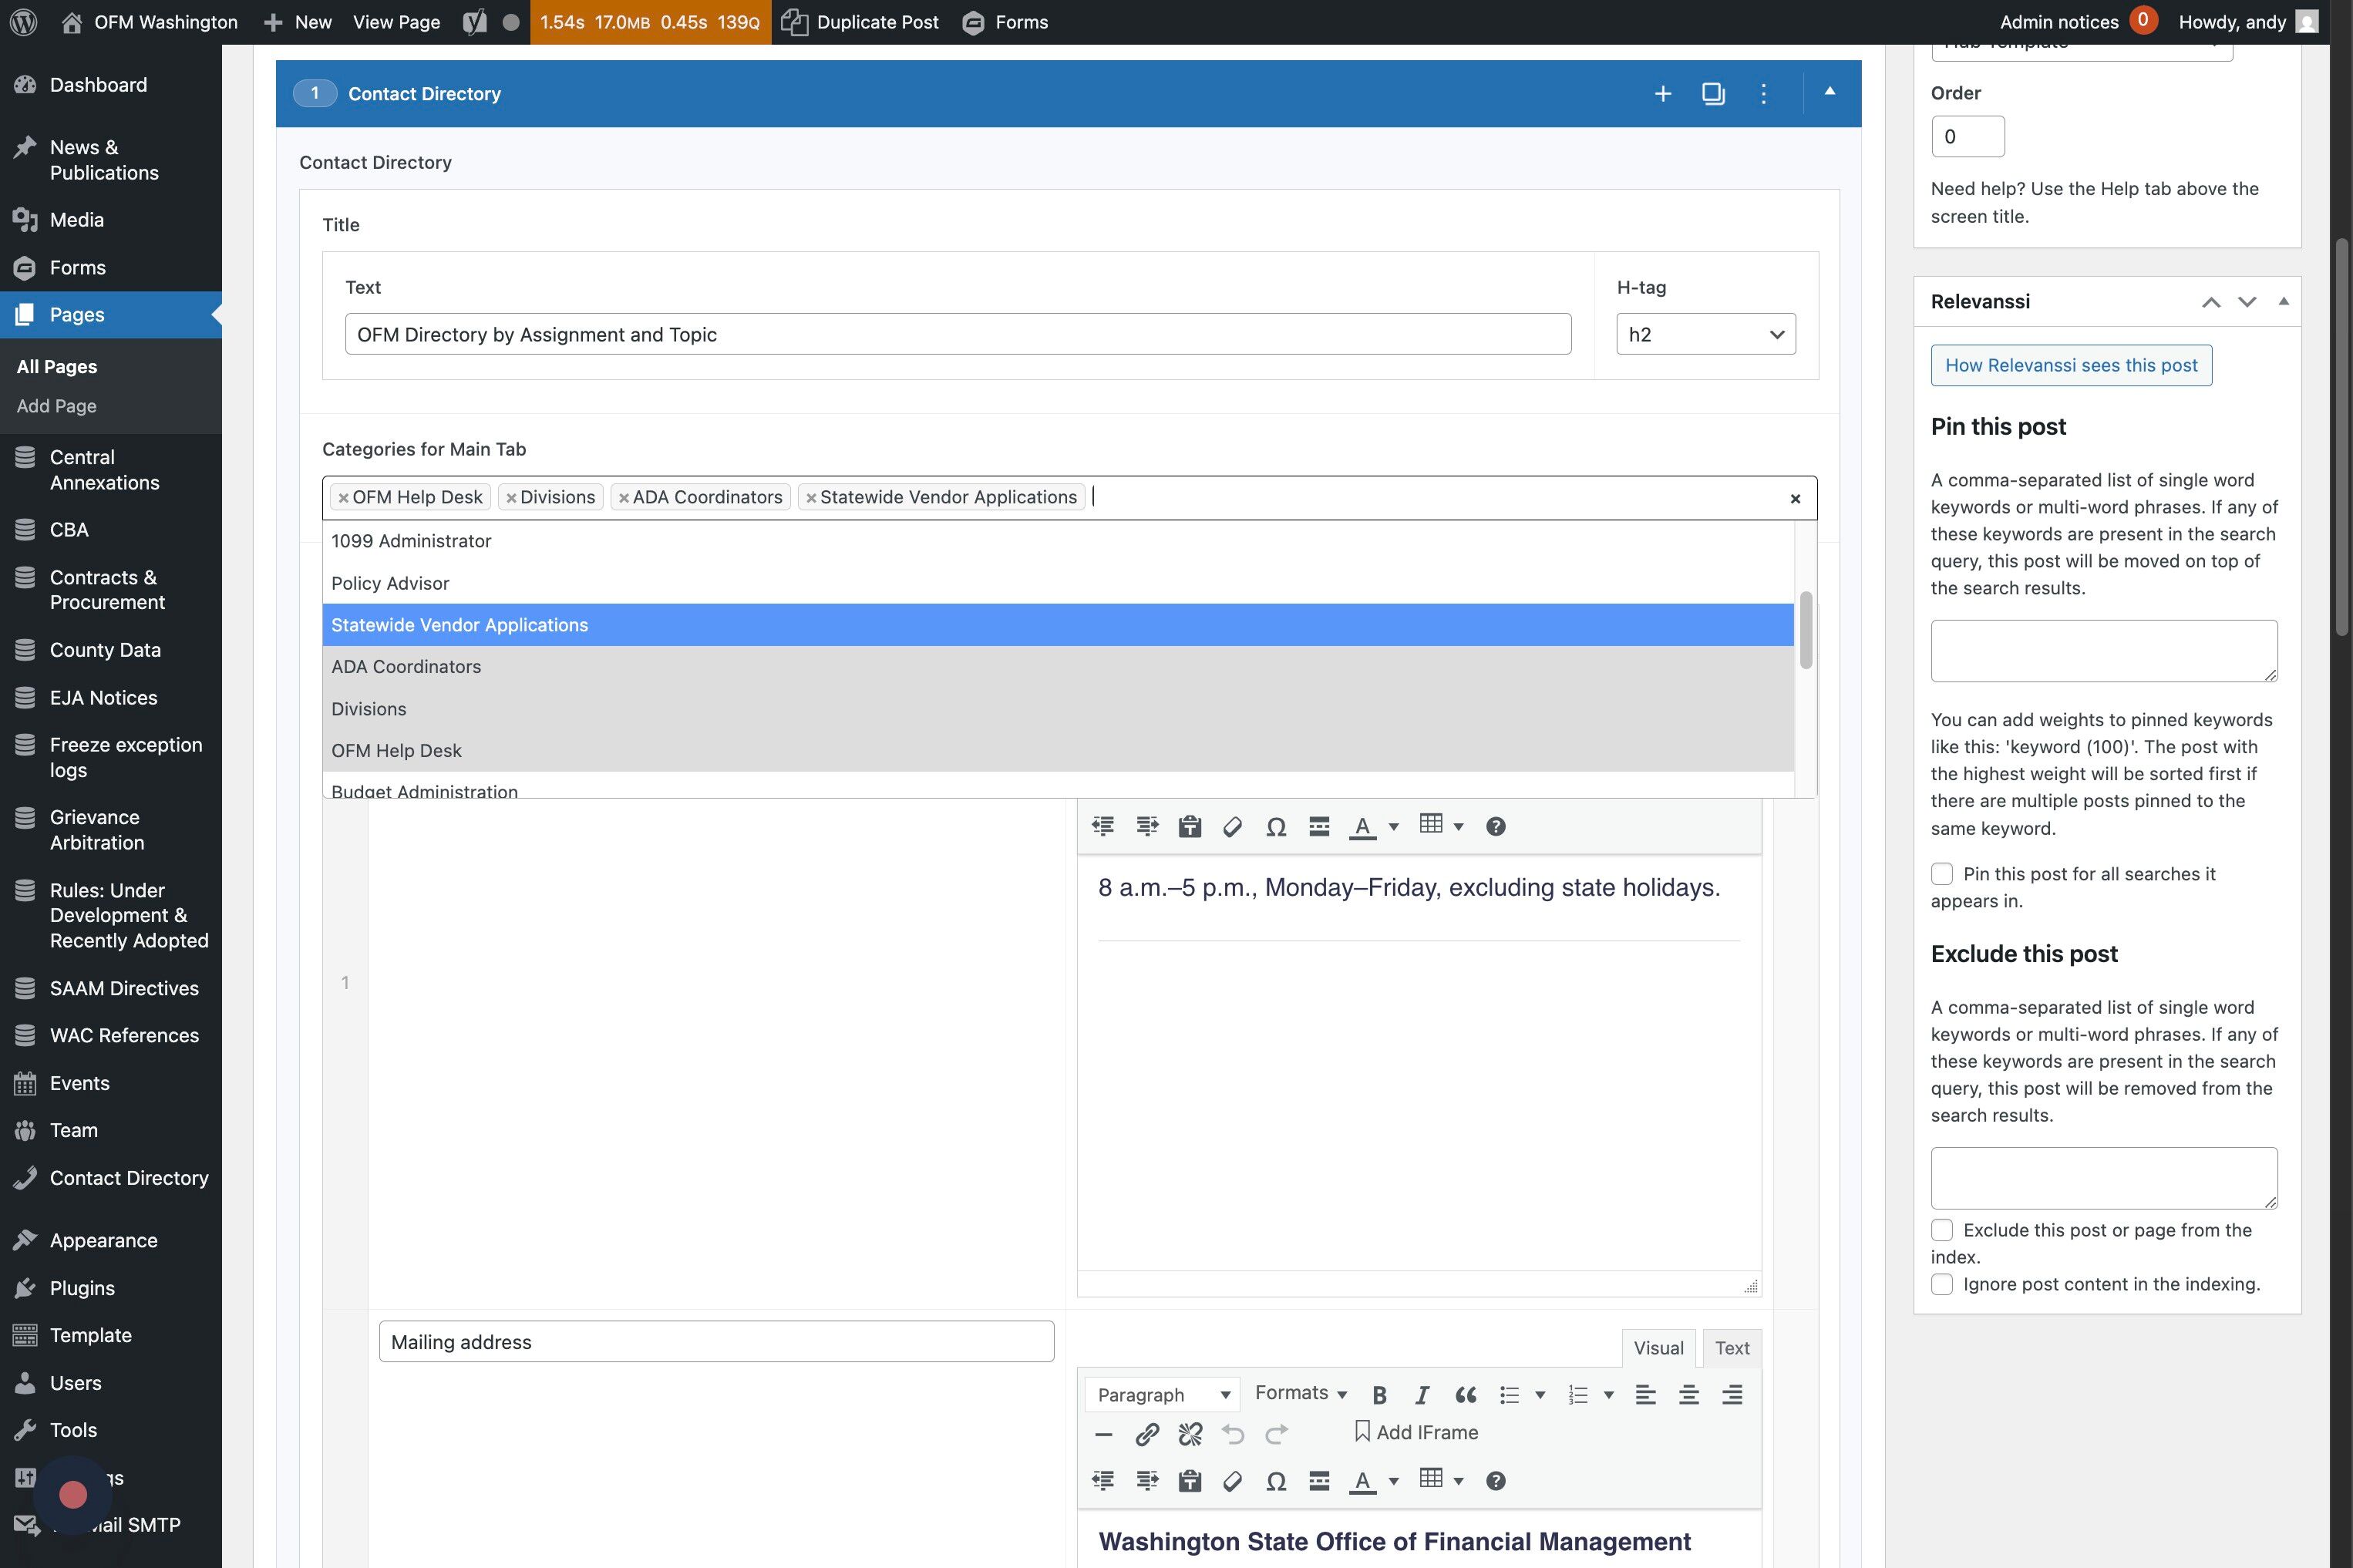Insert special character using the omega icon
Viewport: 2353px width, 1568px height.
tap(1275, 1481)
